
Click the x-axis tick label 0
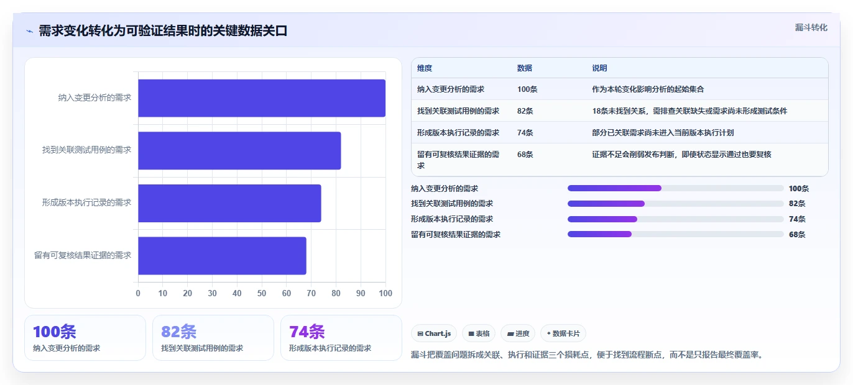click(138, 293)
